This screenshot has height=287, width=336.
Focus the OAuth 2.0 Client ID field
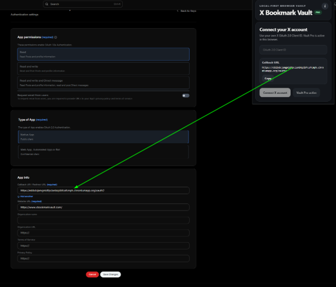point(293,50)
